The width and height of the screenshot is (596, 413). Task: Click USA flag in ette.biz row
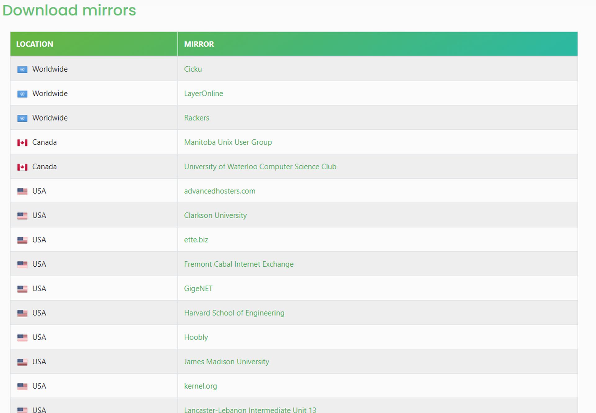coord(22,240)
